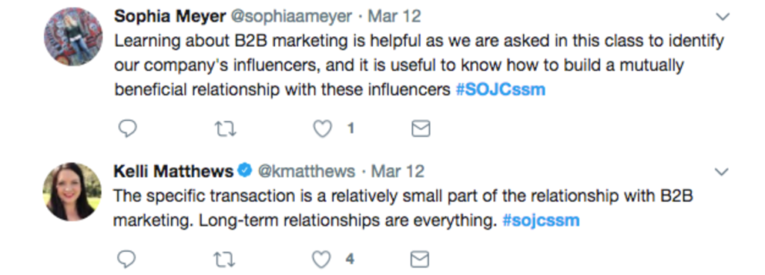The height and width of the screenshot is (275, 765).
Task: Like Sophia Meyer's tweet
Action: (x=322, y=129)
